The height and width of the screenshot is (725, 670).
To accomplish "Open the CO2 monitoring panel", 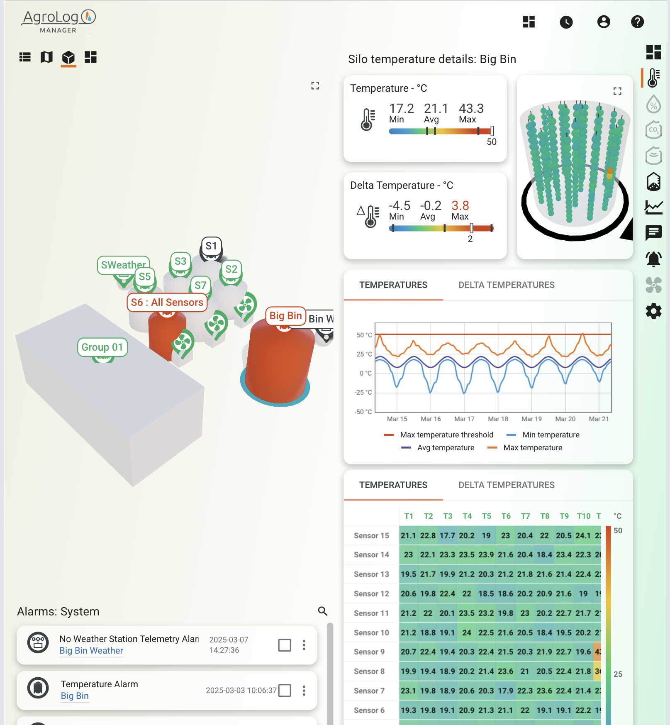I will [653, 129].
